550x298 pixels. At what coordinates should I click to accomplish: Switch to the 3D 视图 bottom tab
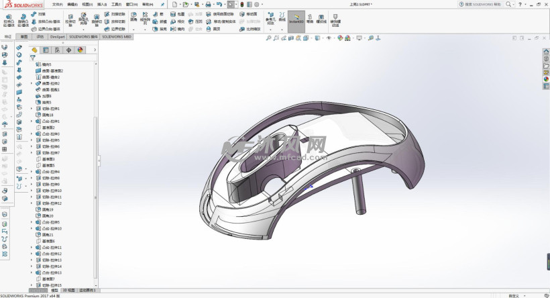[x=68, y=291]
